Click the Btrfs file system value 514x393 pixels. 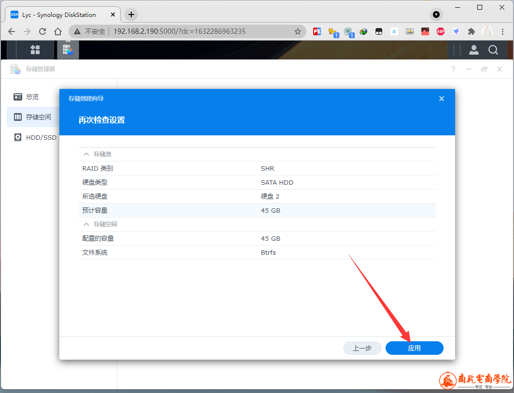(x=268, y=252)
